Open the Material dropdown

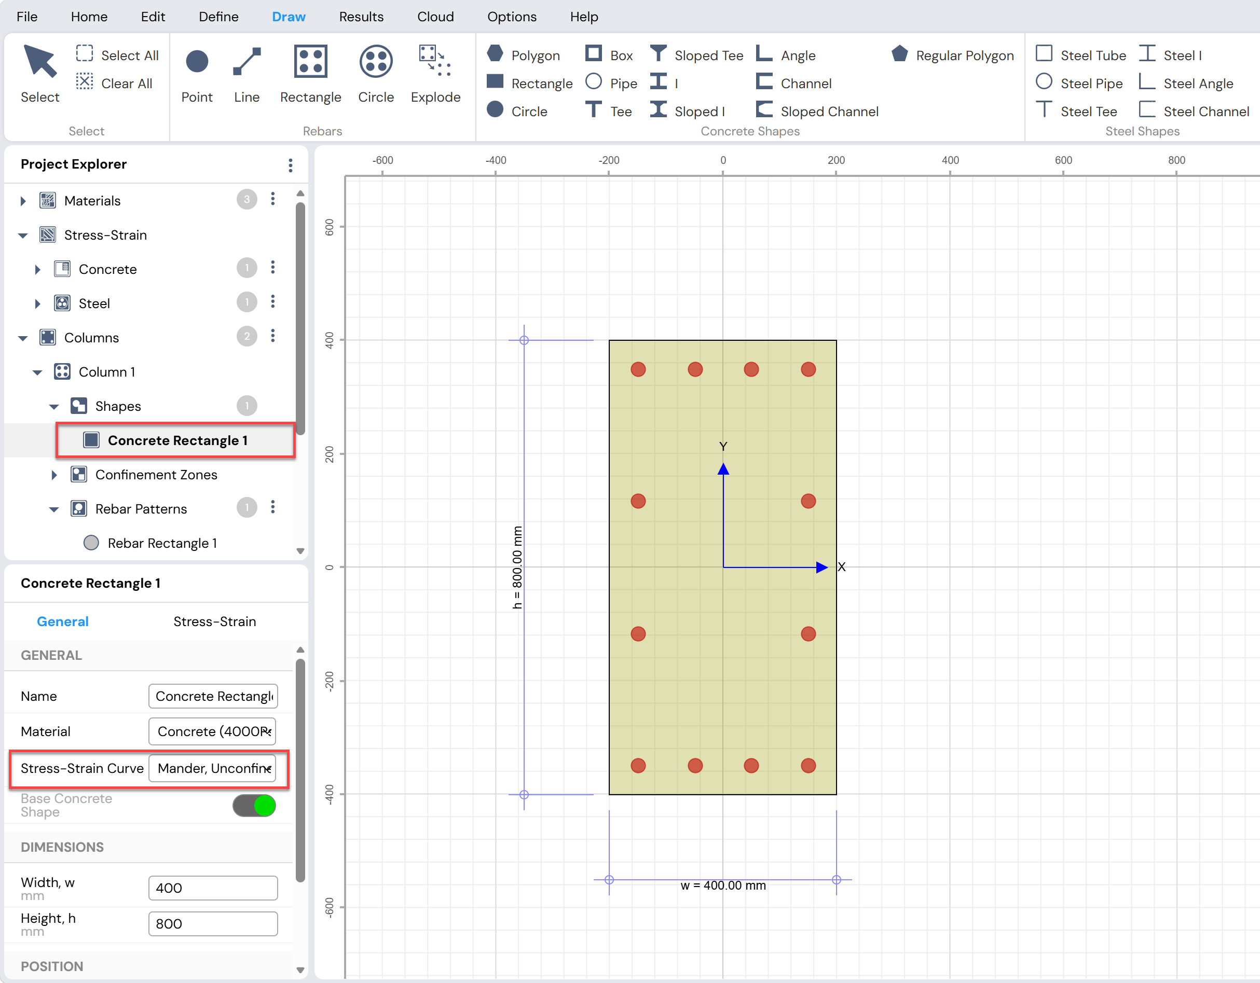[x=212, y=731]
